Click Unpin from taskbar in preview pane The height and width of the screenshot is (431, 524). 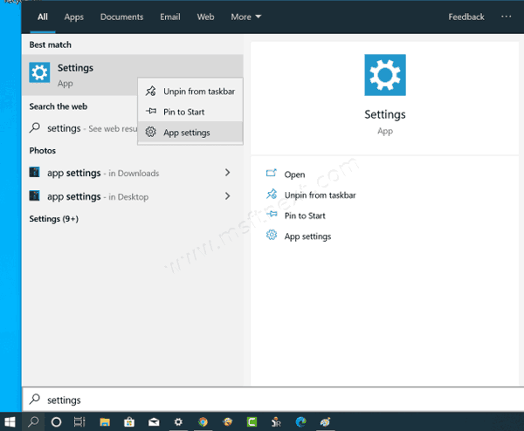tap(311, 195)
